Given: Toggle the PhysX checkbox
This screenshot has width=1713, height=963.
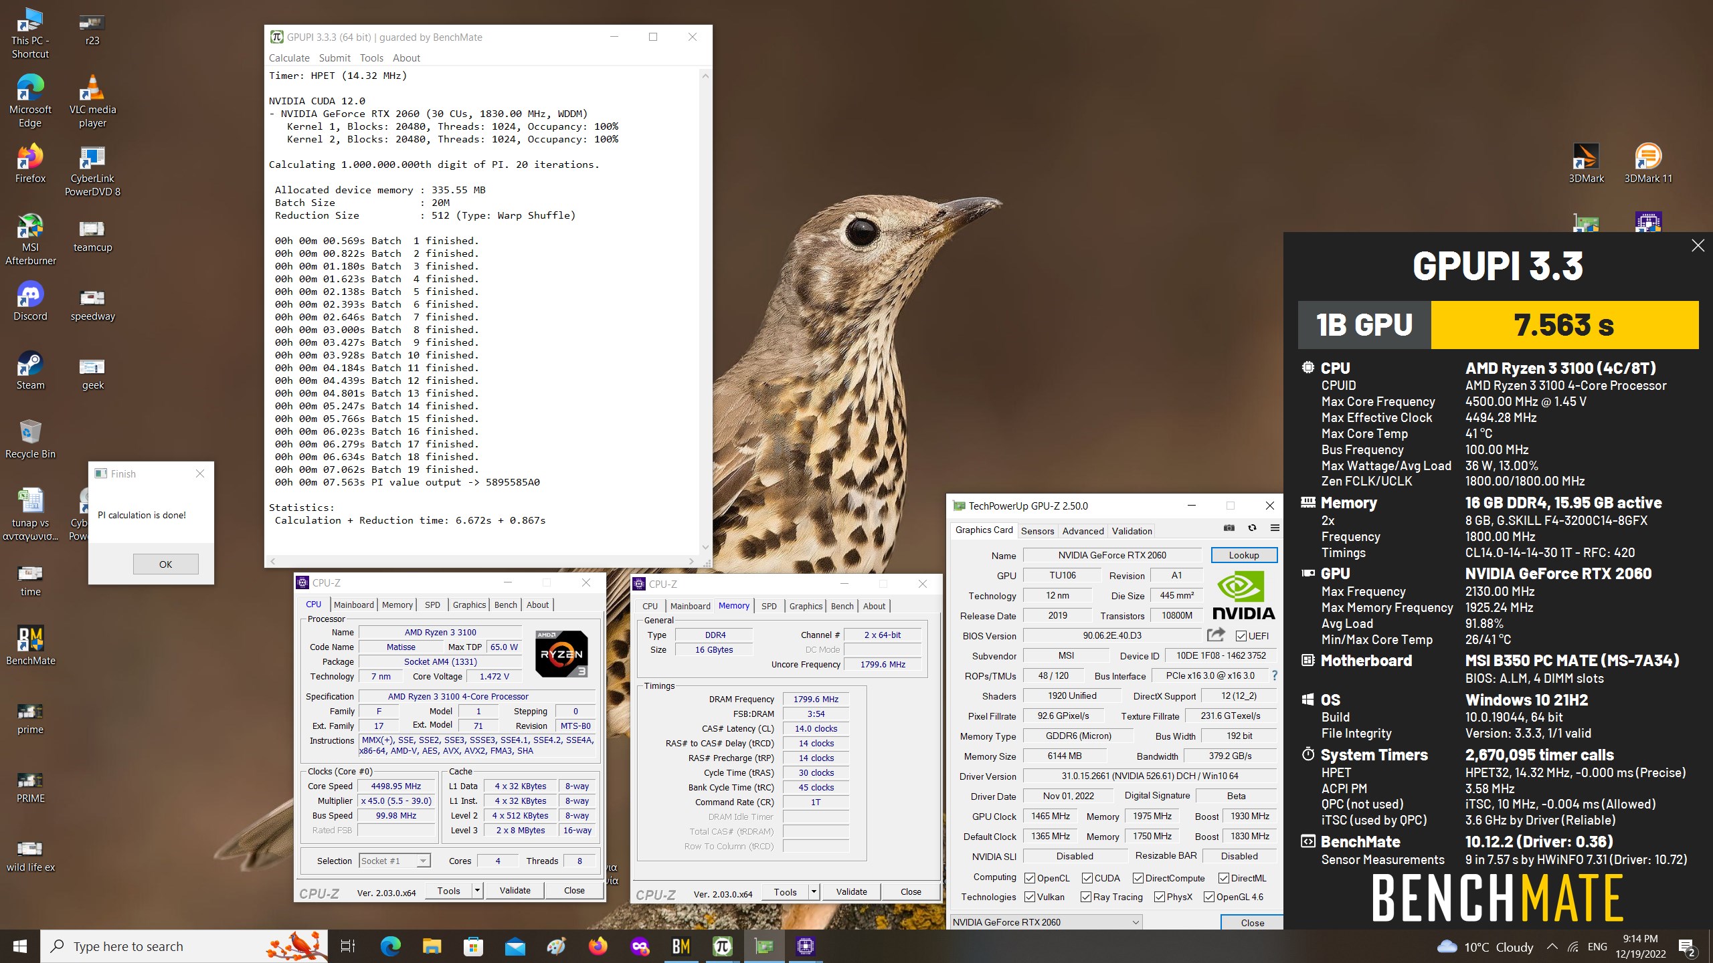Looking at the screenshot, I should click(1160, 897).
